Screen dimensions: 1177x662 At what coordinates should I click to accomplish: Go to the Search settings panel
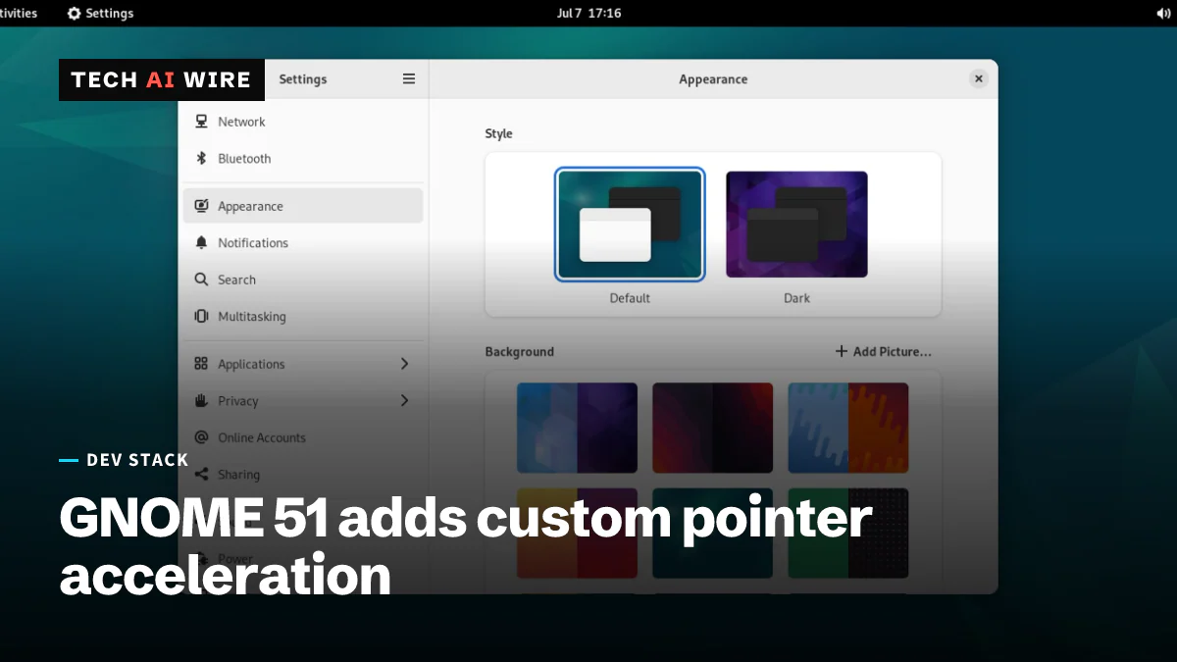tap(303, 280)
